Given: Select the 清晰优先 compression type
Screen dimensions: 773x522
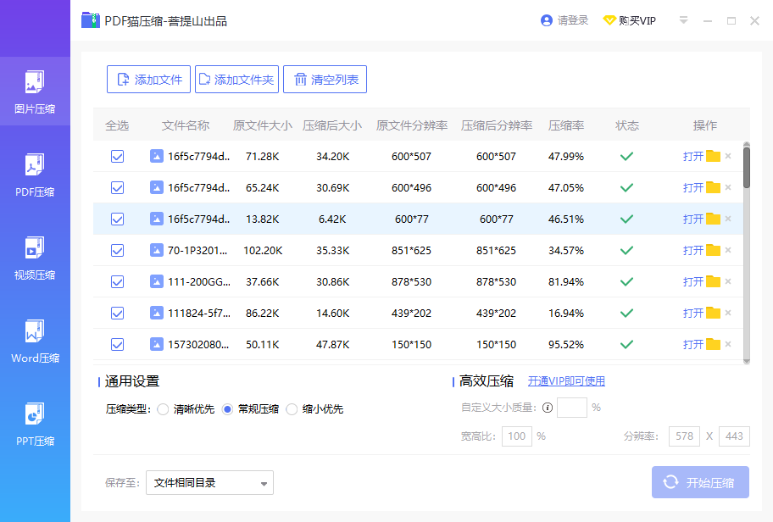Looking at the screenshot, I should click(163, 408).
